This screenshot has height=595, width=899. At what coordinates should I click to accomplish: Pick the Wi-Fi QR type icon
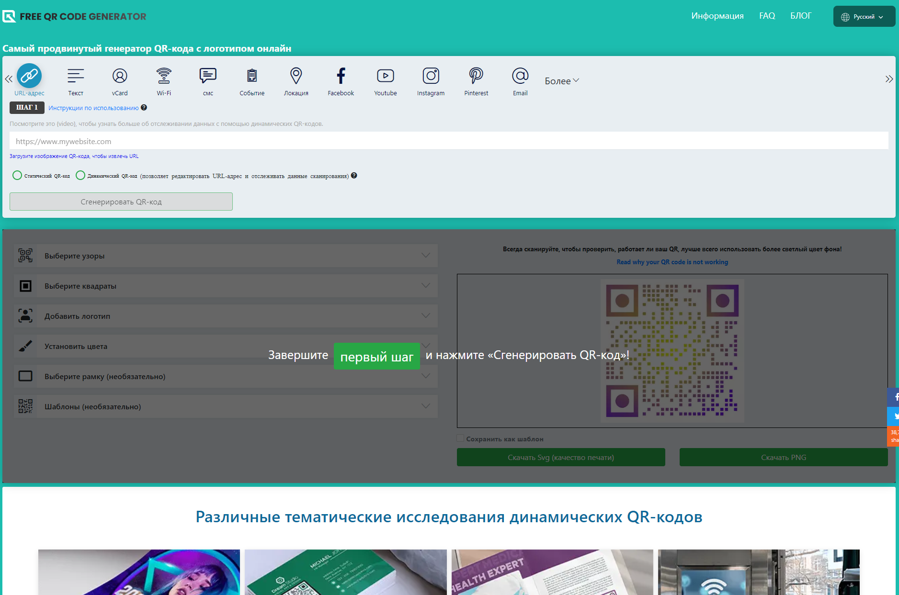[x=164, y=76]
